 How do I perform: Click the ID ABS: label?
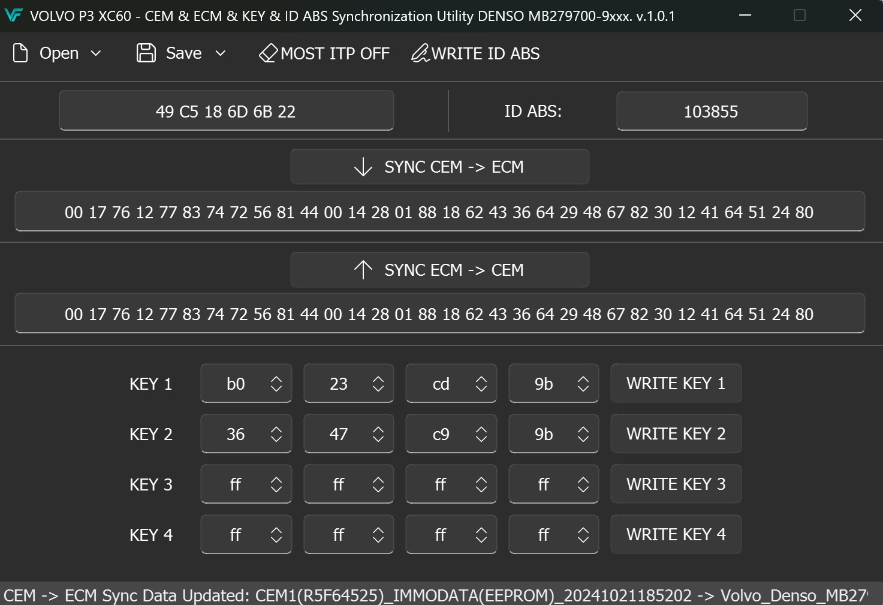click(x=533, y=111)
